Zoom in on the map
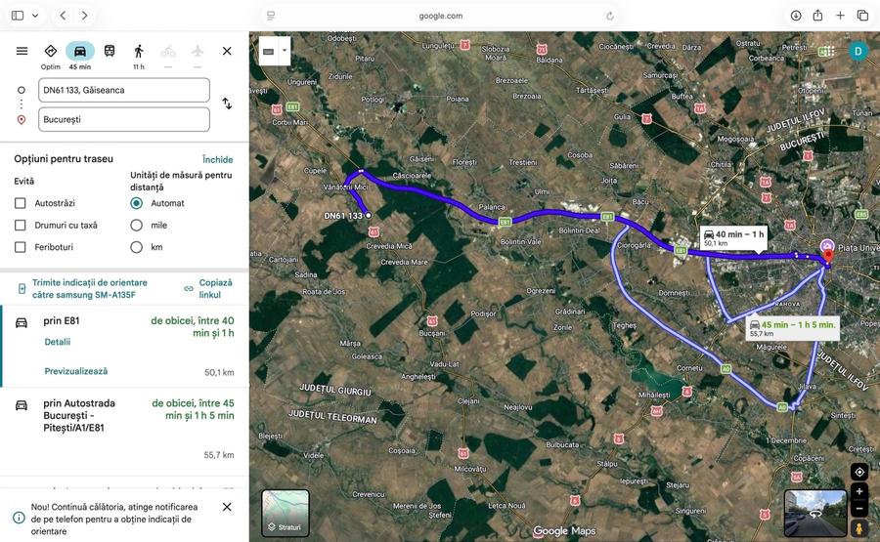 [x=859, y=491]
